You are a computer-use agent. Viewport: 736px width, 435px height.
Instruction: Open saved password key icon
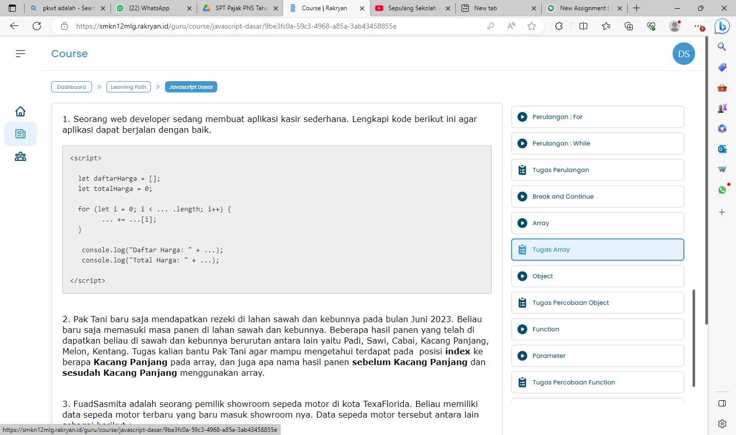click(x=491, y=26)
